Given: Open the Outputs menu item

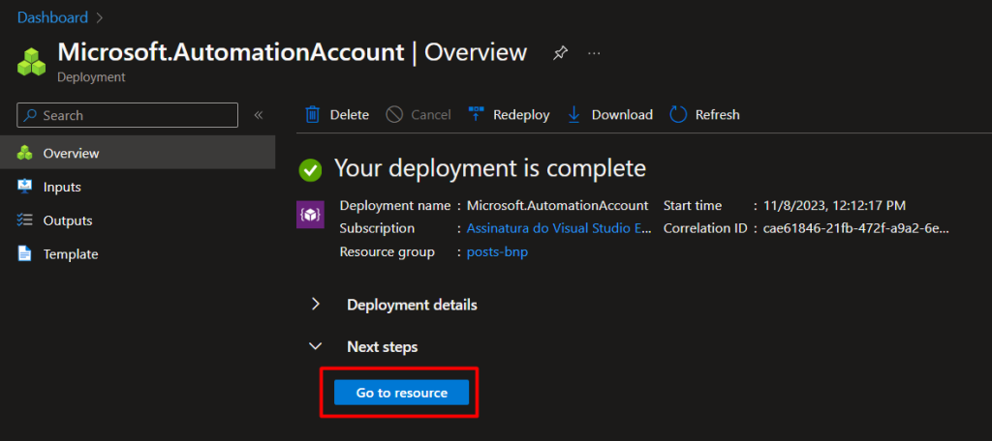Looking at the screenshot, I should point(68,220).
